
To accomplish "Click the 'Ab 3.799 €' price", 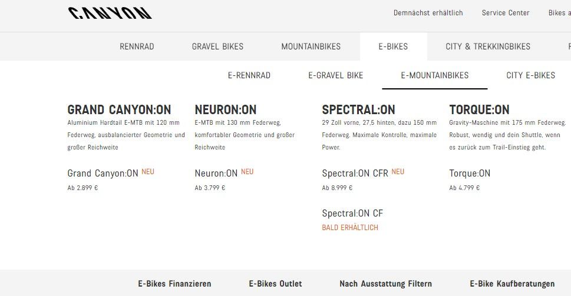I will click(x=210, y=188).
